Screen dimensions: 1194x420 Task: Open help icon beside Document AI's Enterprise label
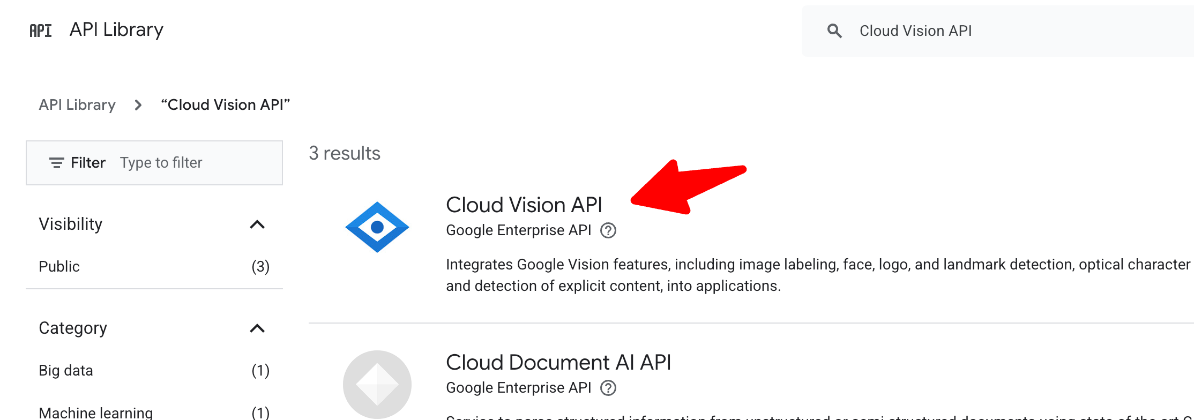tap(608, 388)
